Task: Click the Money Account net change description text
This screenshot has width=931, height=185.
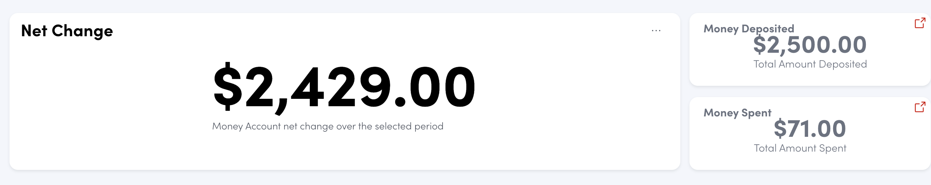Action: [327, 126]
